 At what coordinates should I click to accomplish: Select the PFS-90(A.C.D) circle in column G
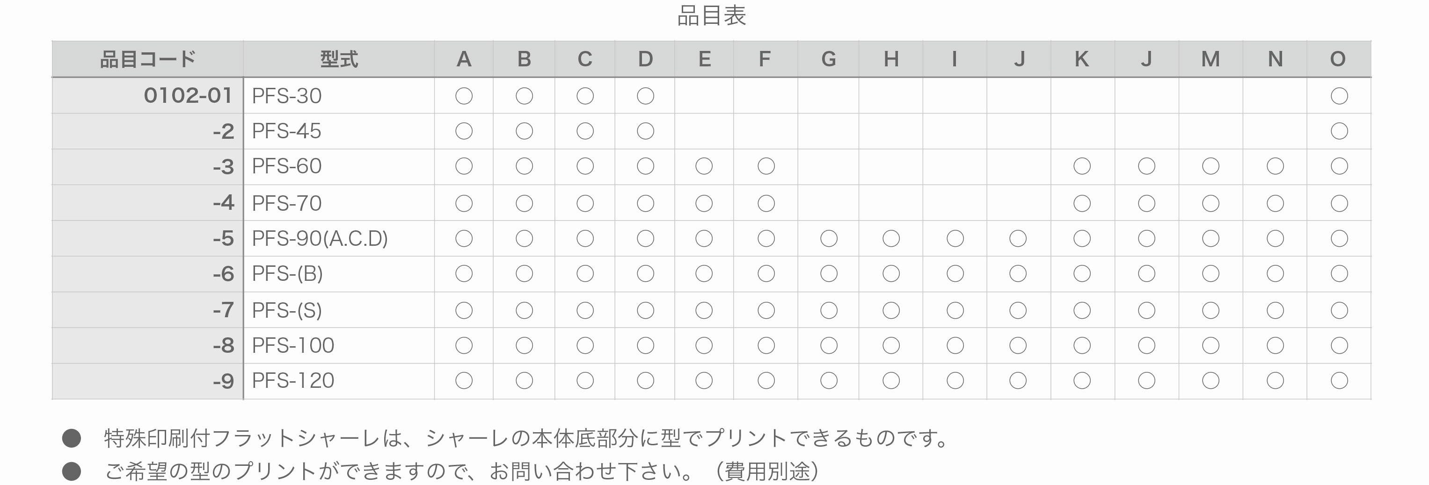(829, 239)
